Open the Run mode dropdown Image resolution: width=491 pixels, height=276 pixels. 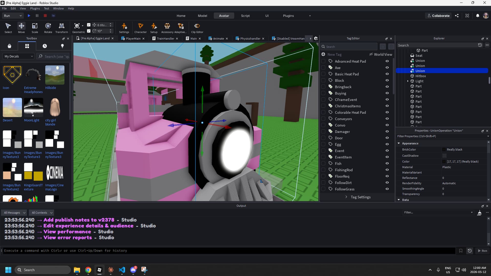tap(13, 16)
